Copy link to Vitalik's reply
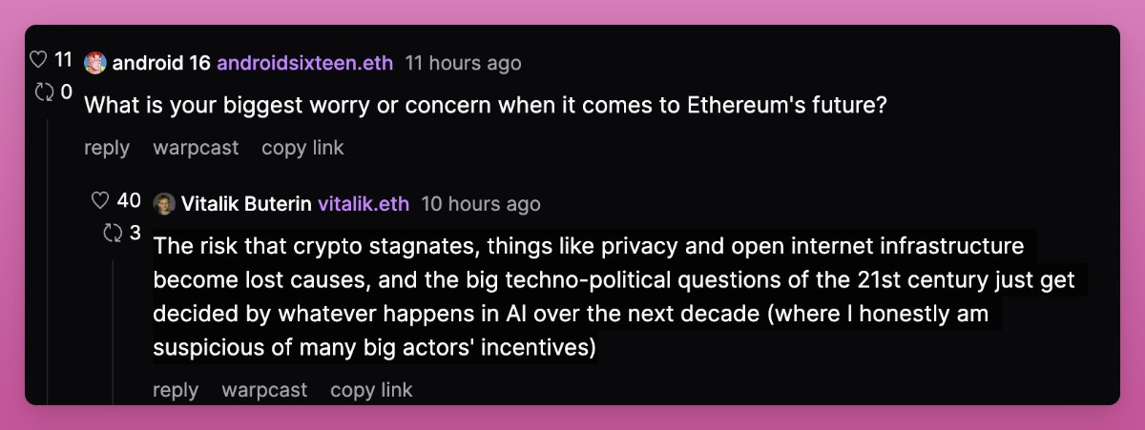The image size is (1145, 430). point(371,390)
